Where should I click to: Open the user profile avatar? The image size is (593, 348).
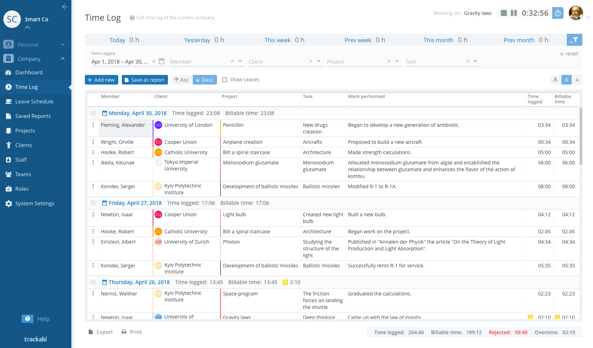click(x=576, y=13)
